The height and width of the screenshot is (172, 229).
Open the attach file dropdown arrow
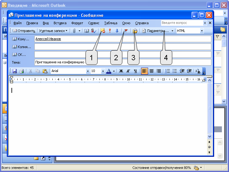79,31
